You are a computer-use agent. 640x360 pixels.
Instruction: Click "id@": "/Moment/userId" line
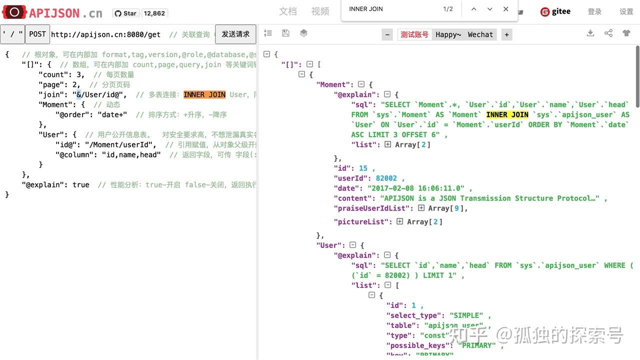pos(105,144)
